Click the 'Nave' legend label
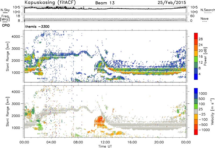 point(205,18)
